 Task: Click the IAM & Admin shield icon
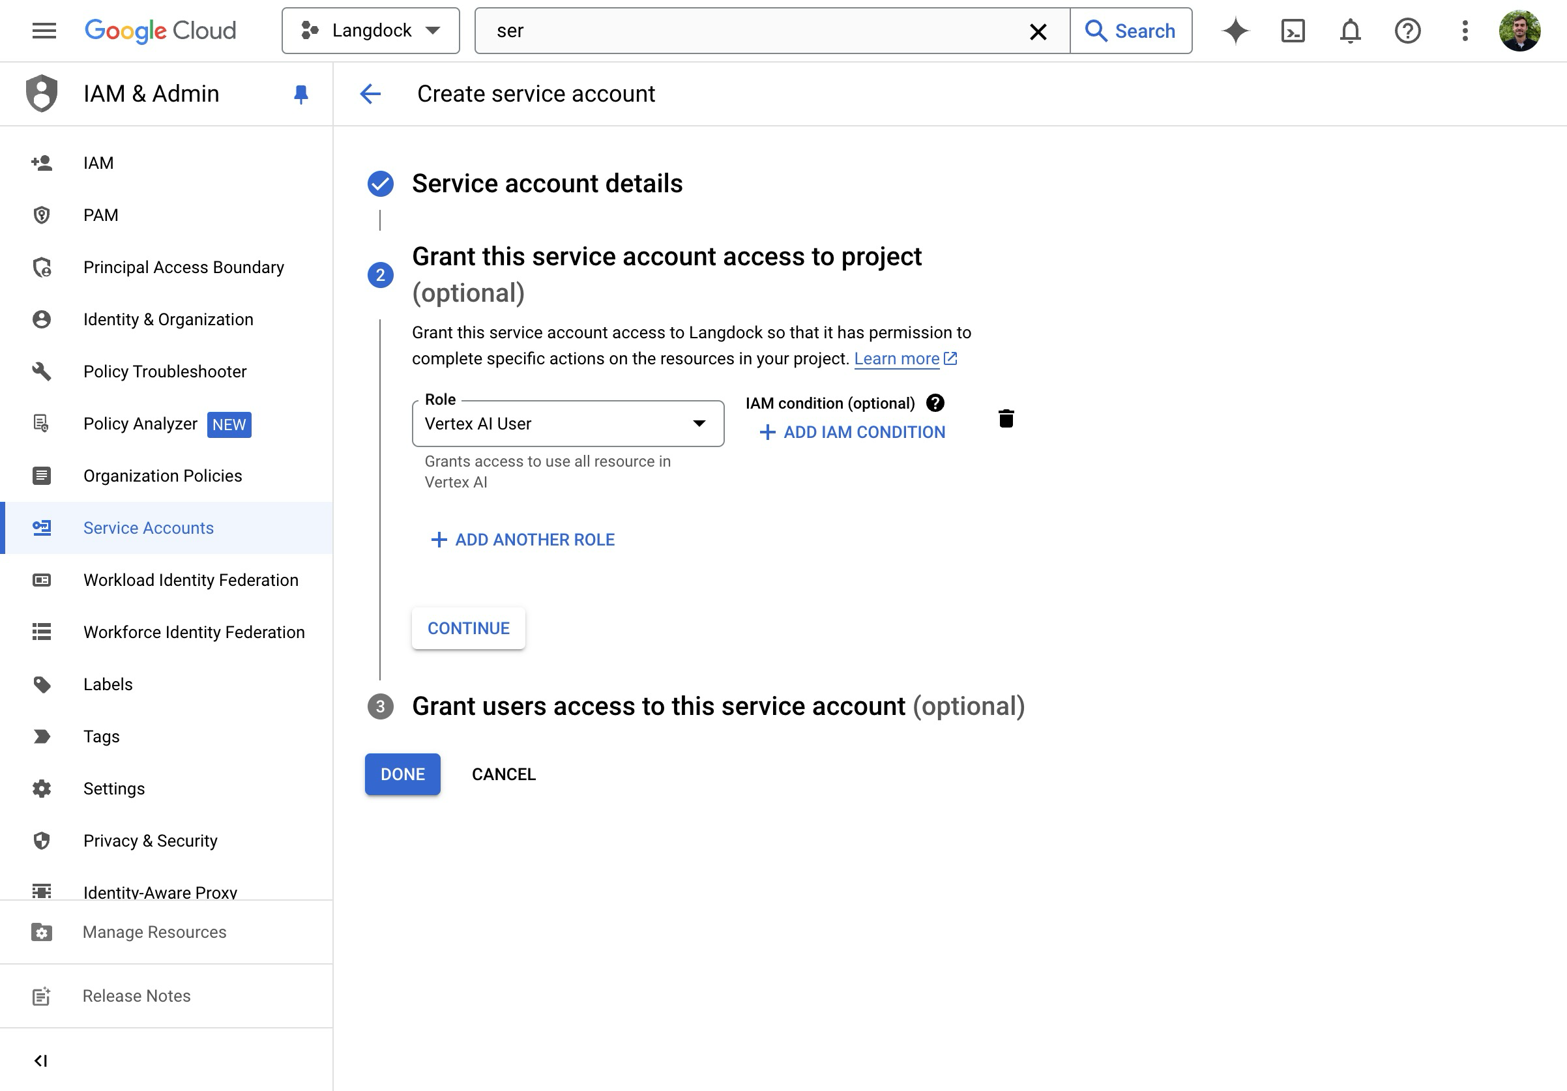(x=42, y=93)
